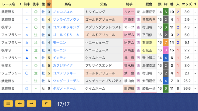This screenshot has width=198, height=111.
Task: Click the レース名 column header
Action: (x=9, y=4)
